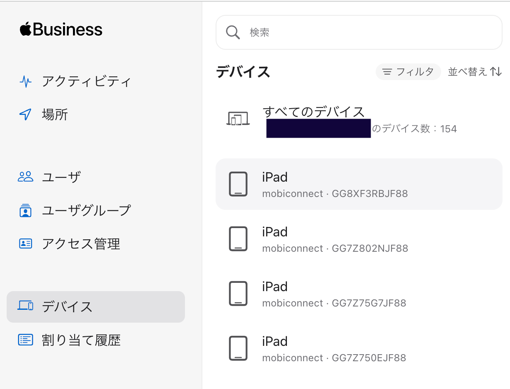Viewport: 510px width, 389px height.
Task: Click the ユーザ people icon
Action: [26, 177]
